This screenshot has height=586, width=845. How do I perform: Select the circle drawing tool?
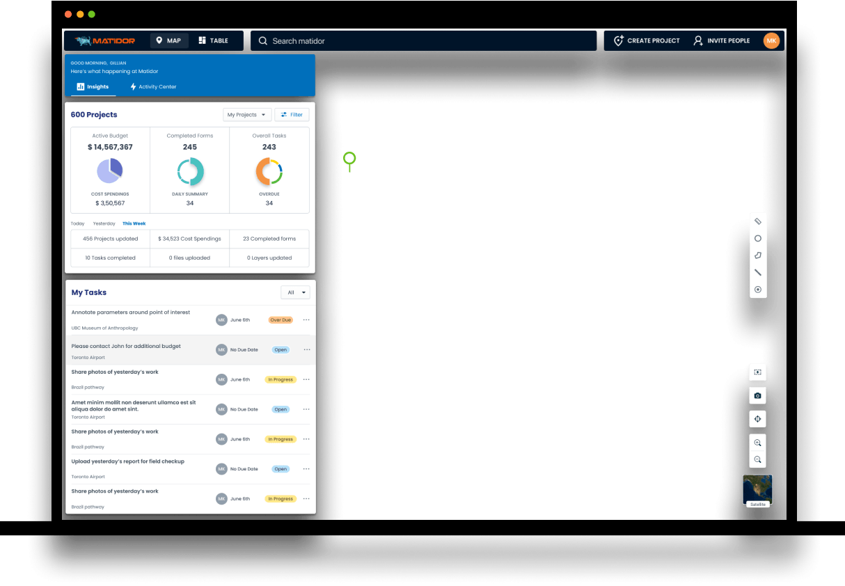(x=758, y=238)
